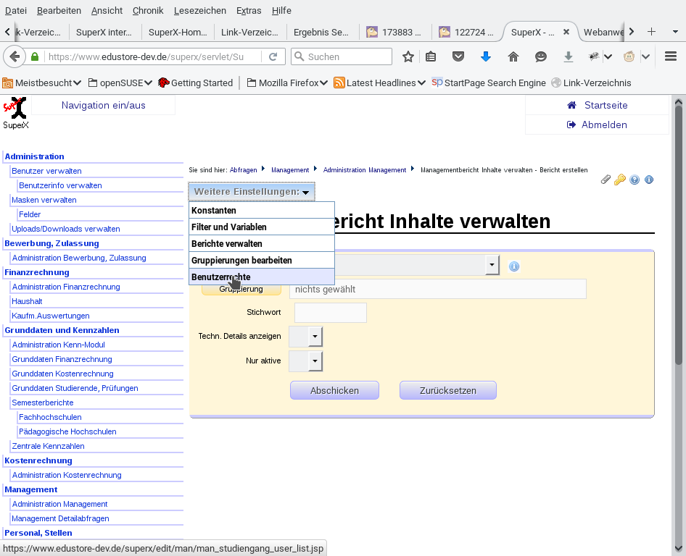The image size is (686, 556).
Task: Open help via the question mark icon
Action: pyautogui.click(x=635, y=180)
